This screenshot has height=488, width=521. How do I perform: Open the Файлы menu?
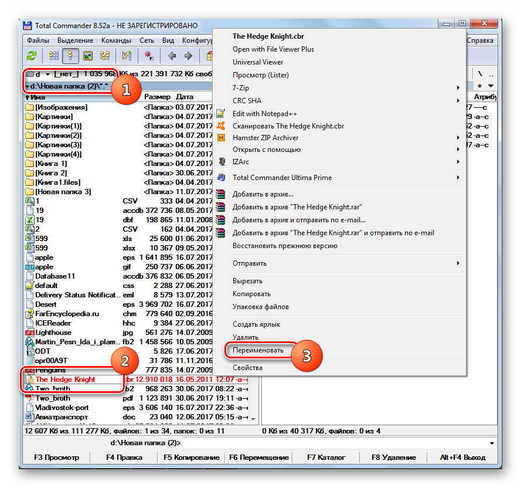coord(38,40)
